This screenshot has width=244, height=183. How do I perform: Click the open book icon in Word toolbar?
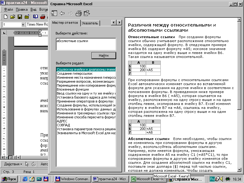pos(35,17)
